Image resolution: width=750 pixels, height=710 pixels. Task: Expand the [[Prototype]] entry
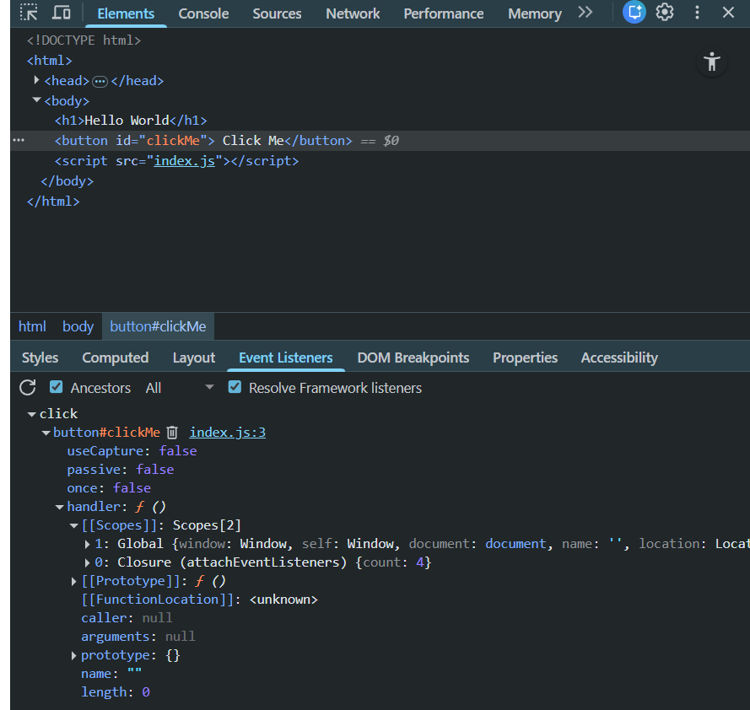point(73,581)
